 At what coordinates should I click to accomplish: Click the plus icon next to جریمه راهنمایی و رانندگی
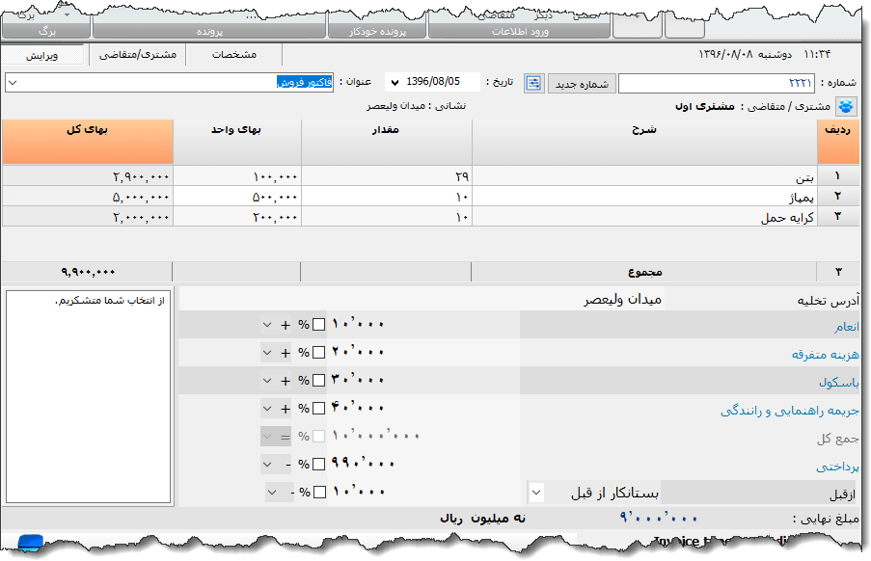pyautogui.click(x=285, y=408)
